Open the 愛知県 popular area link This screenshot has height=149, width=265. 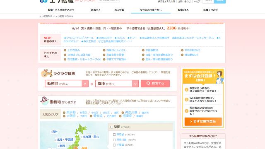tap(98, 116)
